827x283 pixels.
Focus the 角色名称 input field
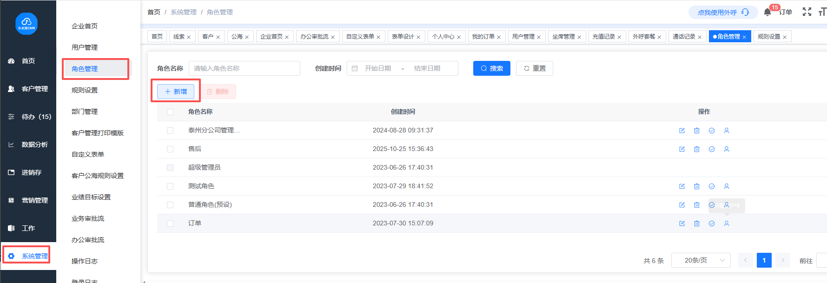[245, 68]
